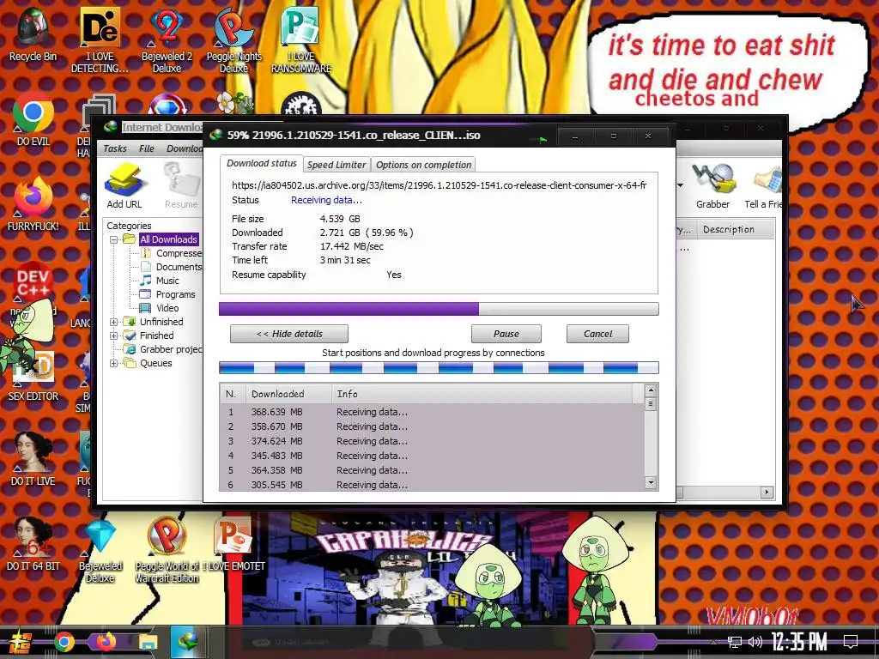The image size is (879, 659).
Task: Select Grabber projects tree item
Action: [x=171, y=350]
